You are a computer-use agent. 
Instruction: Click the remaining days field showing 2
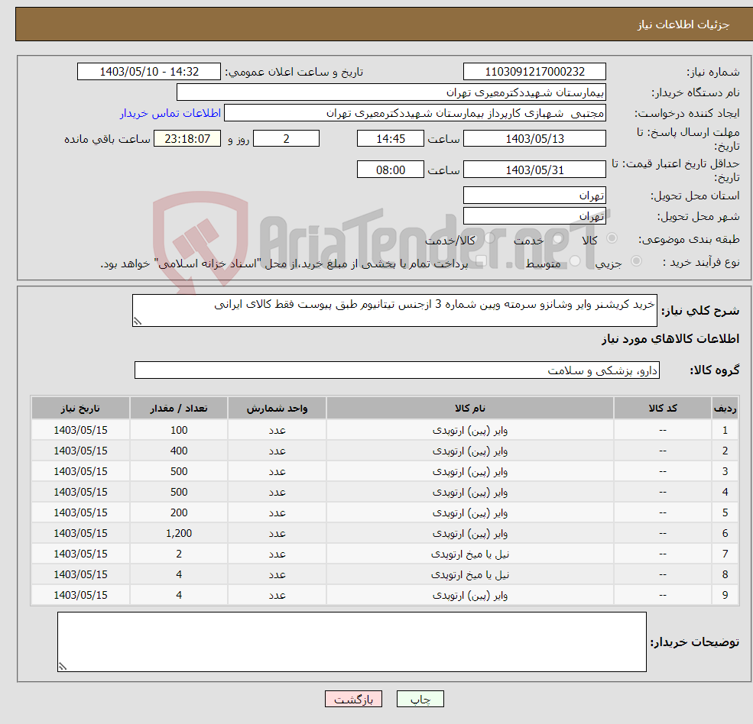click(286, 139)
